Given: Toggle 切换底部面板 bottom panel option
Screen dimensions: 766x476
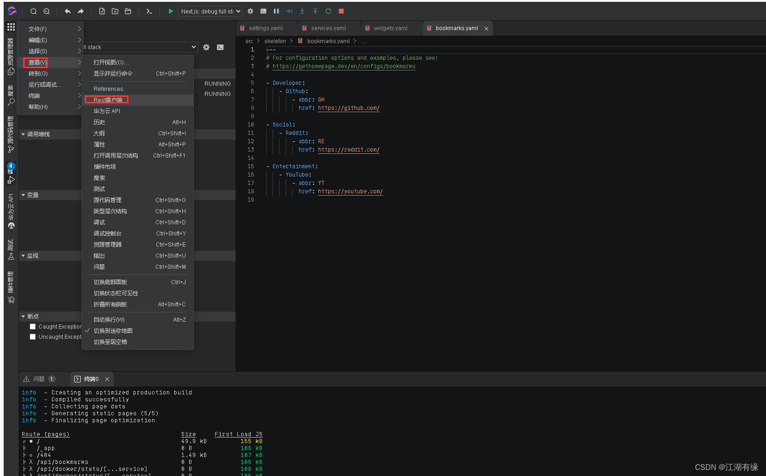Looking at the screenshot, I should [138, 282].
